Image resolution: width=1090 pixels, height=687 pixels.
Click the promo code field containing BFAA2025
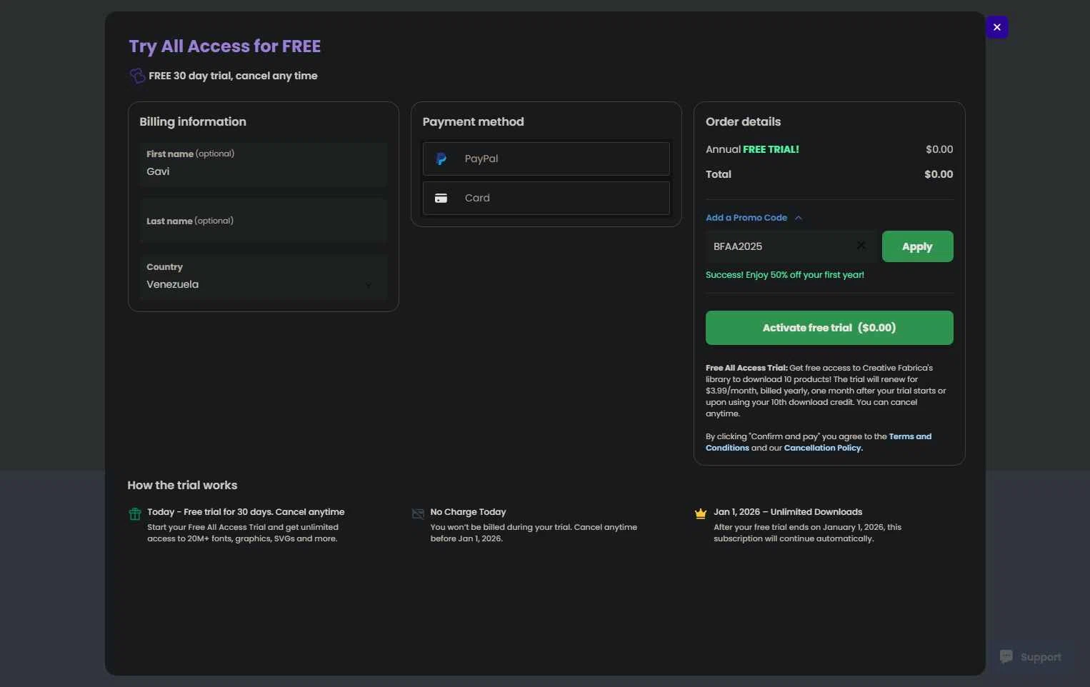tap(789, 246)
